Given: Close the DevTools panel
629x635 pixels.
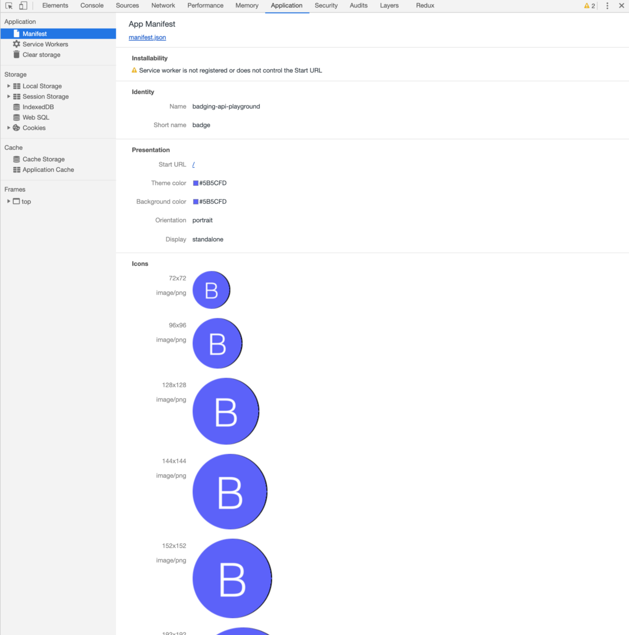Looking at the screenshot, I should [622, 6].
